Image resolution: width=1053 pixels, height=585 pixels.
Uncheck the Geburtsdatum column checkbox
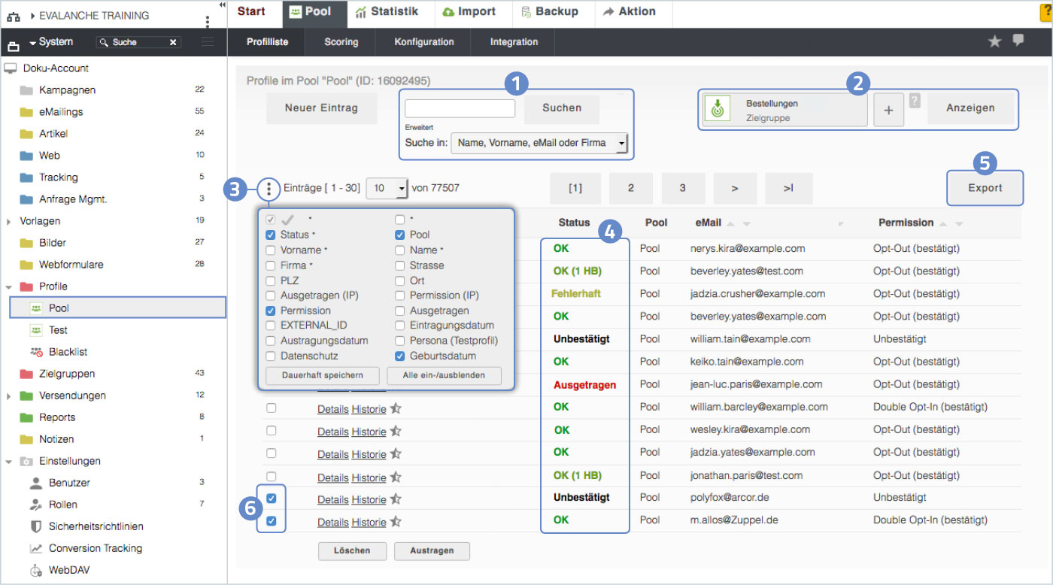pyautogui.click(x=400, y=356)
